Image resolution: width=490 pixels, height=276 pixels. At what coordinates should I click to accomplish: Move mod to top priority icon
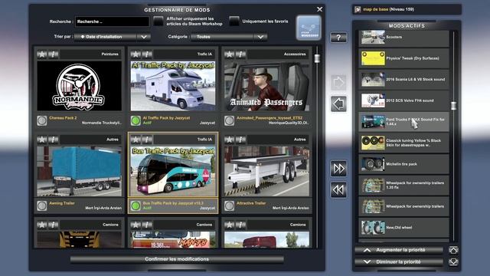tap(453, 250)
